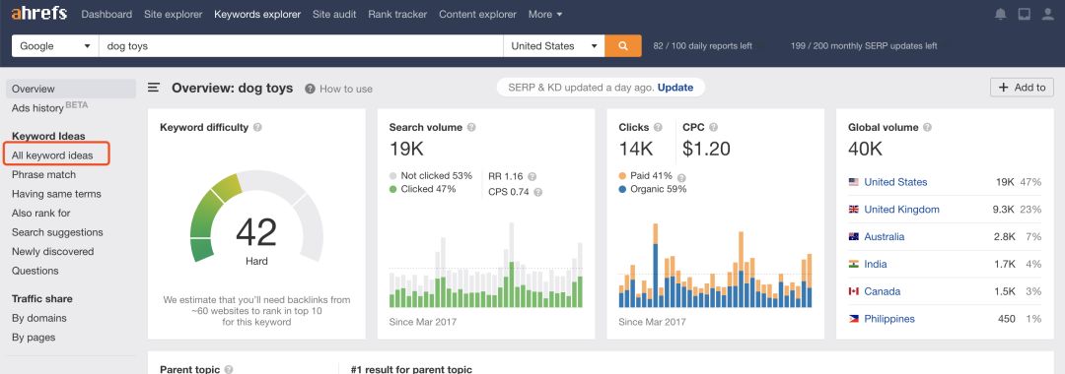1065x374 pixels.
Task: Click the United Kingdom flag icon
Action: tap(854, 210)
